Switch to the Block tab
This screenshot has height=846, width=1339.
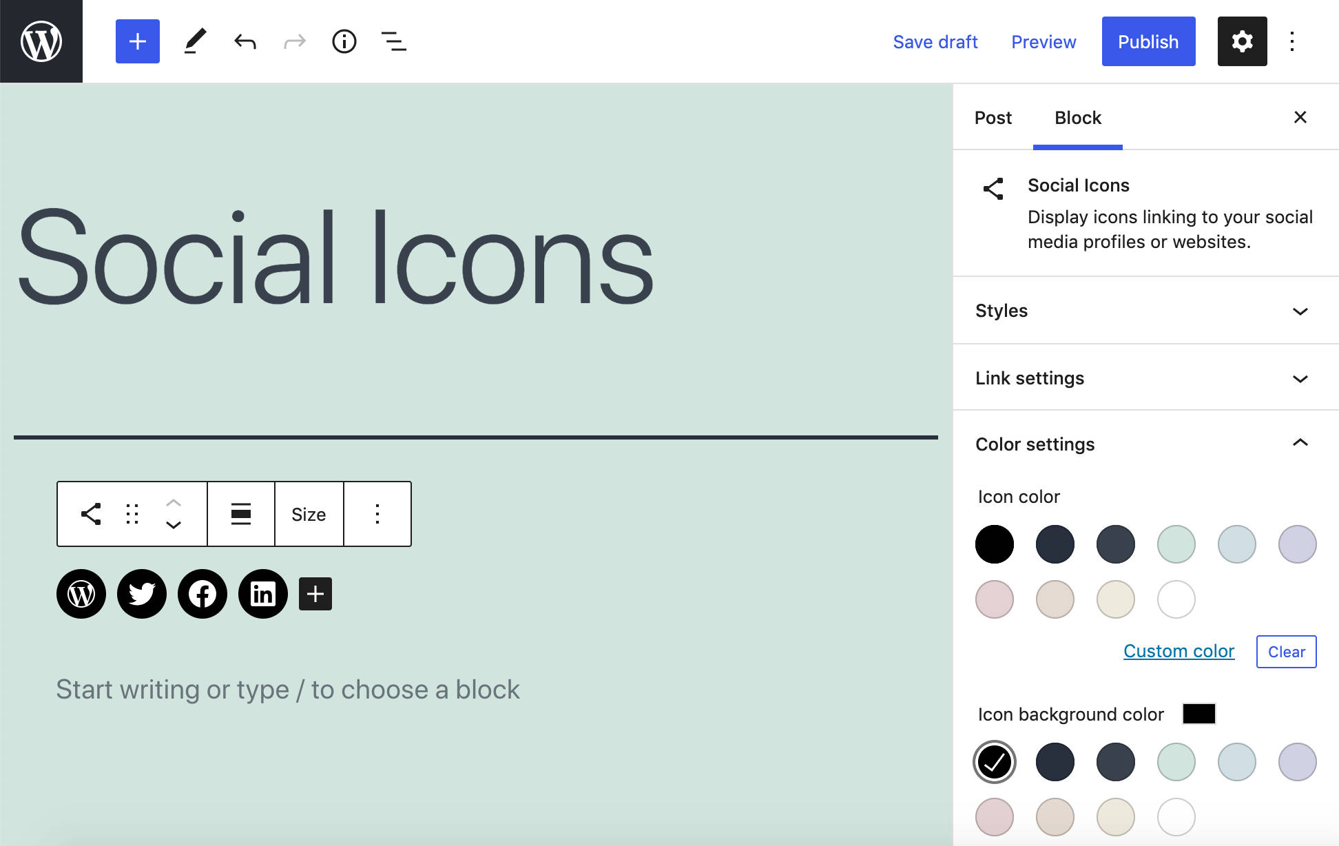pos(1077,117)
